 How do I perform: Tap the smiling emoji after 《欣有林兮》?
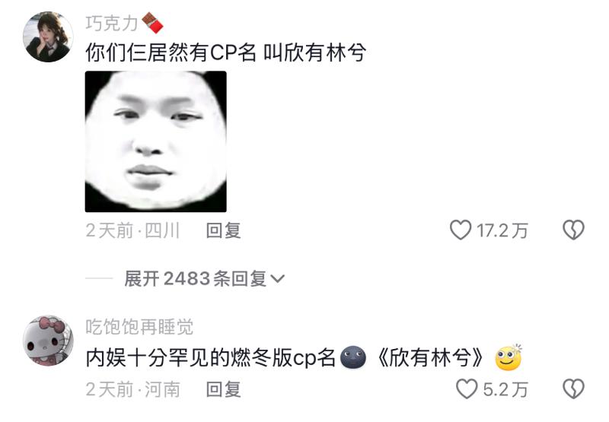coord(509,357)
